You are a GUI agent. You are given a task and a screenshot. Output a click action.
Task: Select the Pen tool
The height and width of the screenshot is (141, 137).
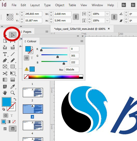(5, 60)
